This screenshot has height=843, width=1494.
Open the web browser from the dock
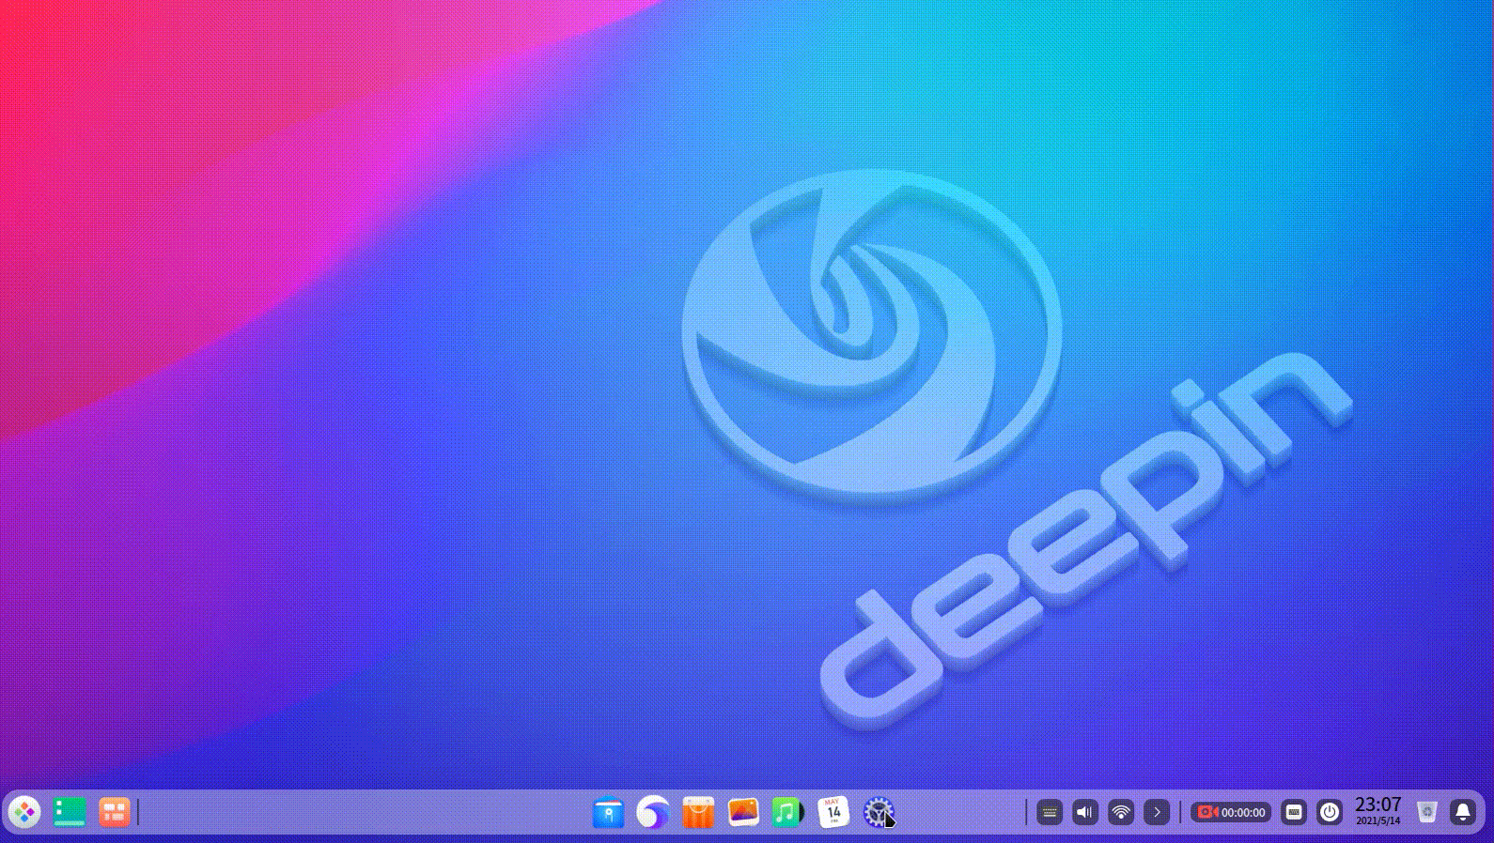pos(653,812)
